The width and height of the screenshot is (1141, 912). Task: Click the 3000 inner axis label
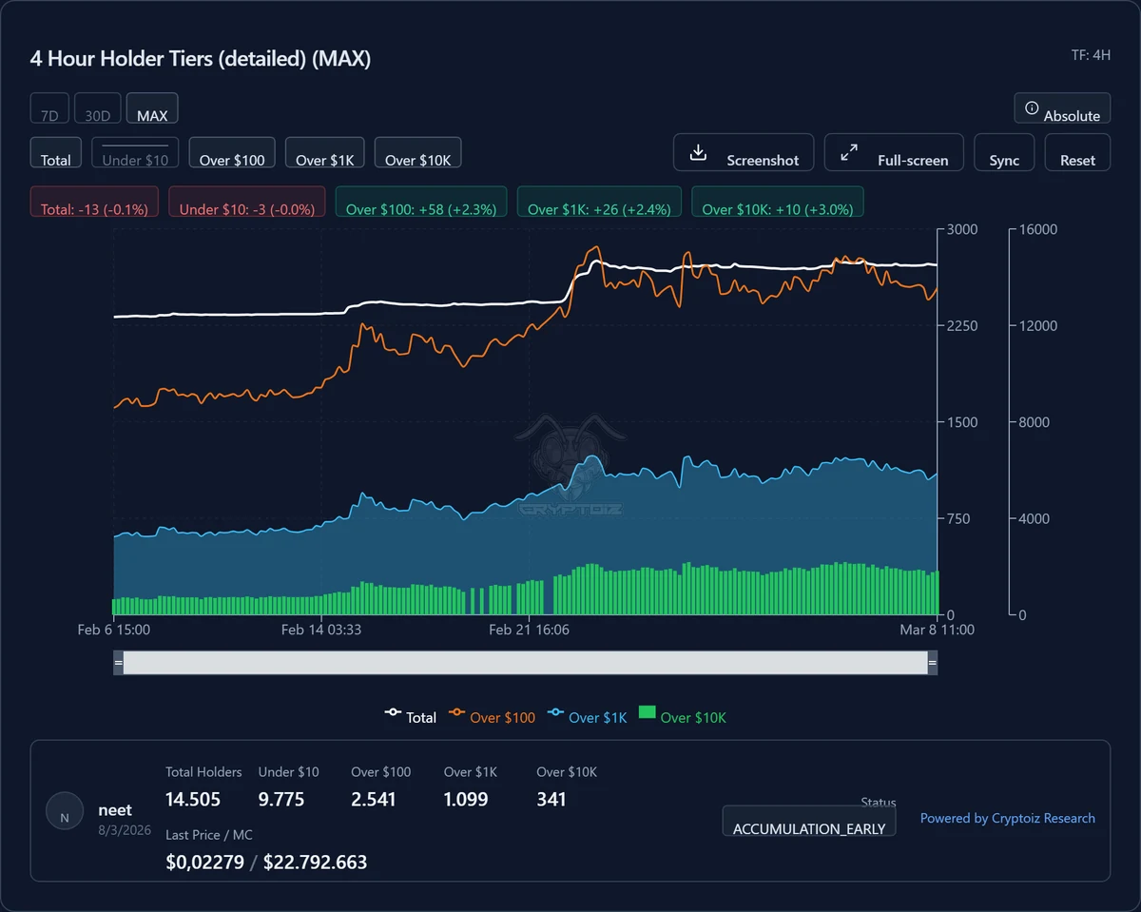(x=964, y=230)
